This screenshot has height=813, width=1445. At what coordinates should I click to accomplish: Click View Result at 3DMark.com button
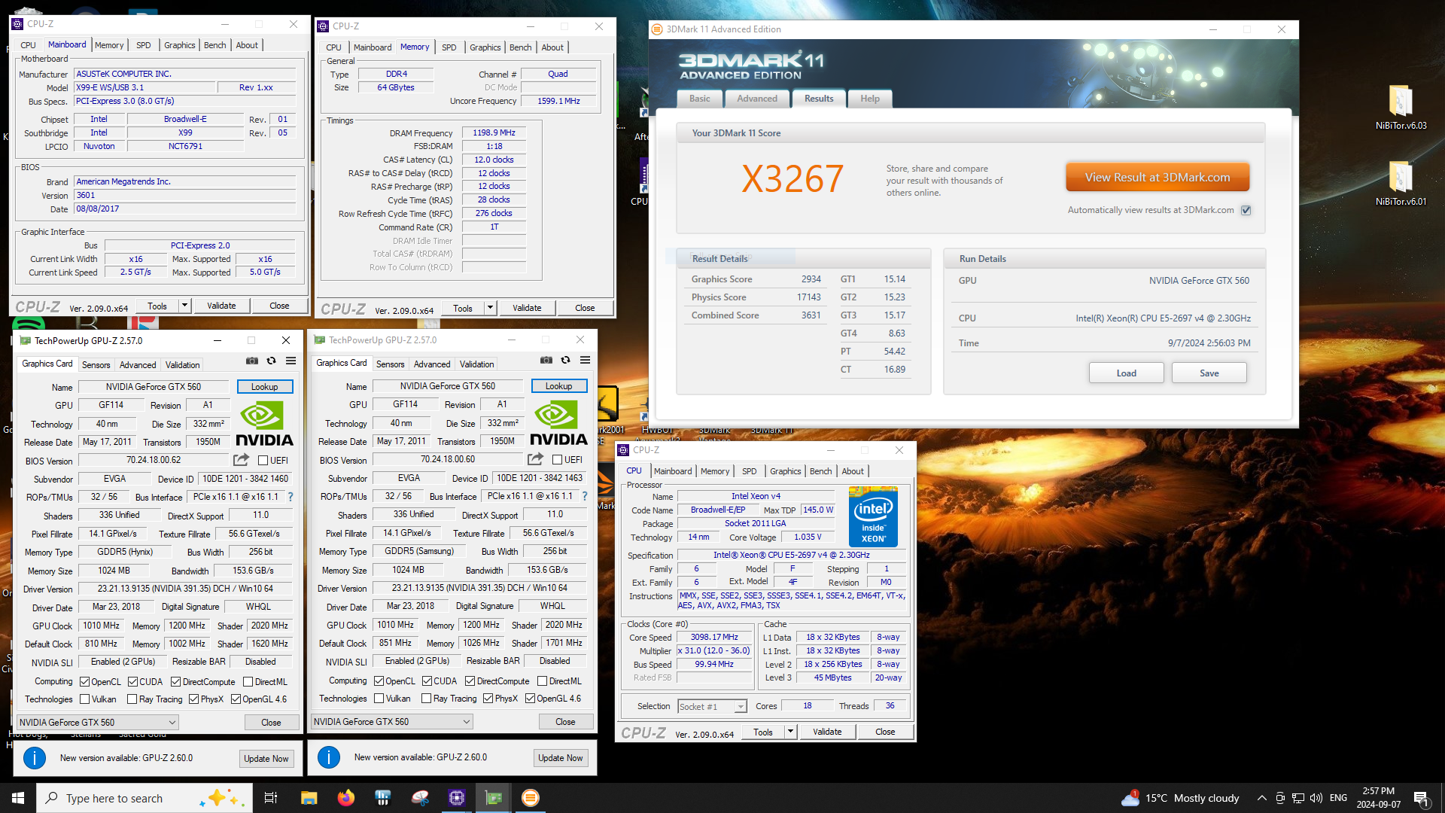pyautogui.click(x=1158, y=178)
